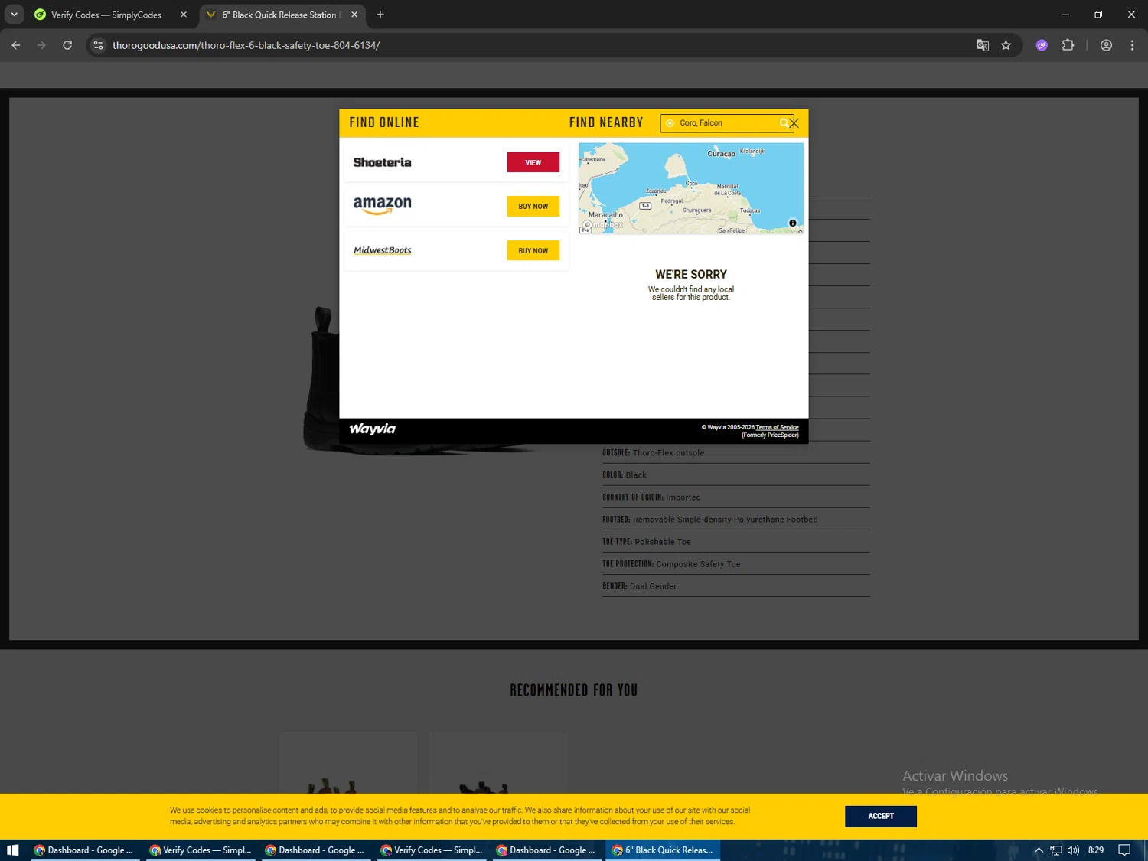Image resolution: width=1148 pixels, height=861 pixels.
Task: Open first Dashboard - Google taskbar item
Action: coord(84,850)
